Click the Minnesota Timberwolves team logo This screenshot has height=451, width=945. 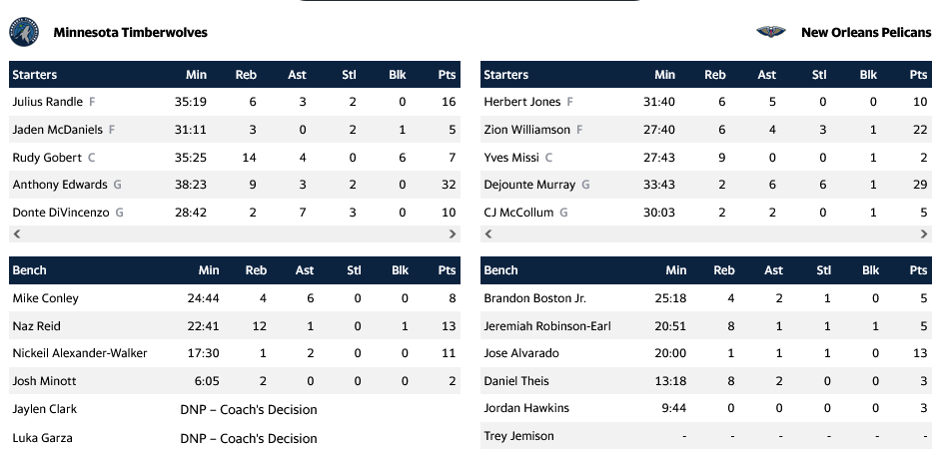pyautogui.click(x=23, y=32)
